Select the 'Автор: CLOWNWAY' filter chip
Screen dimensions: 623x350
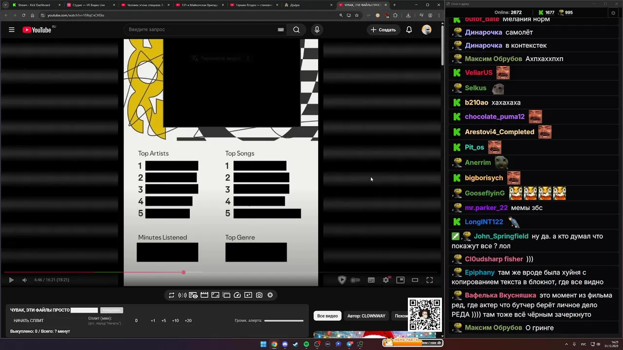tap(366, 316)
